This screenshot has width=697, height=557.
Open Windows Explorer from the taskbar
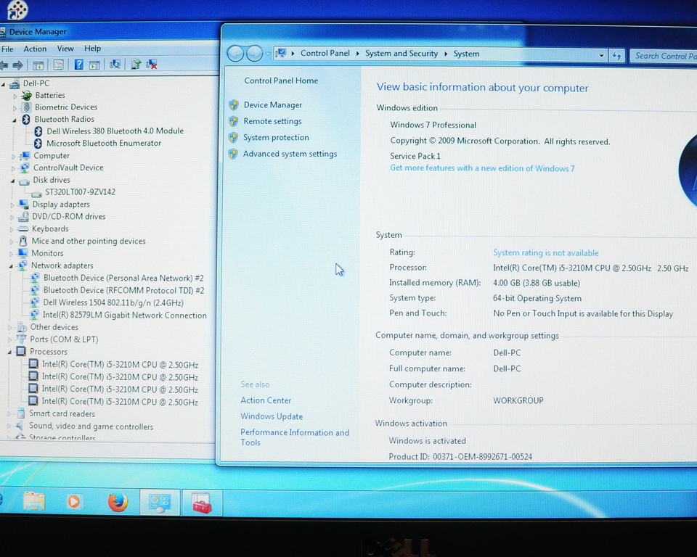pyautogui.click(x=34, y=502)
